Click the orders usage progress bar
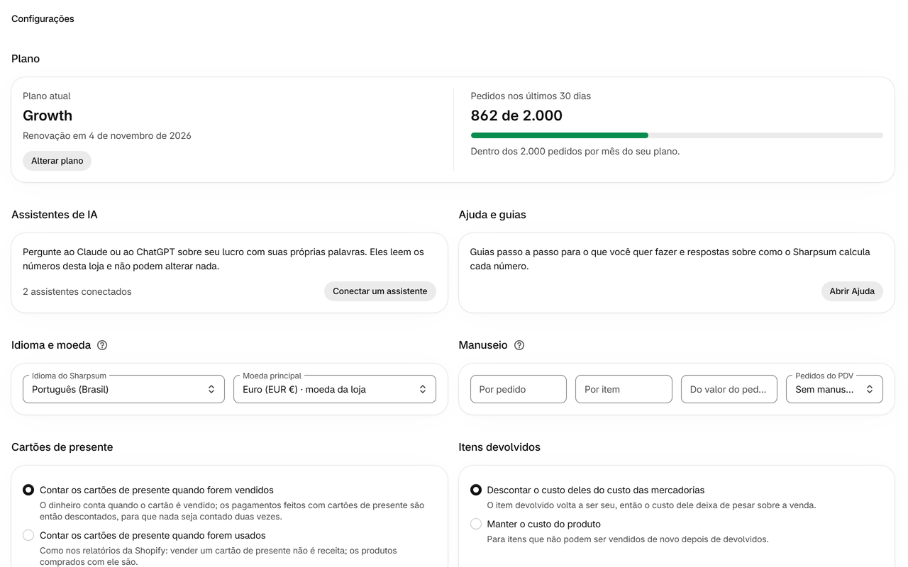Screen dimensions: 908x567 tap(677, 135)
